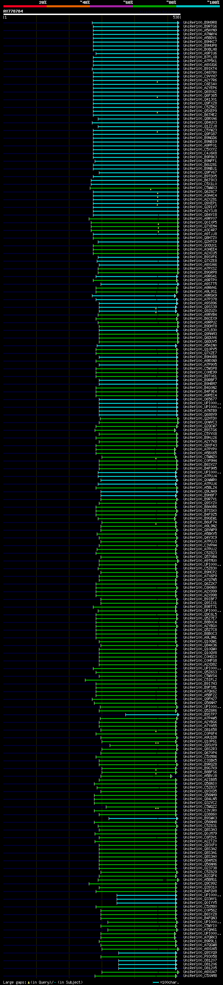
Task: Select the UniRef100_A9RGK9 label
Action: [200, 296]
